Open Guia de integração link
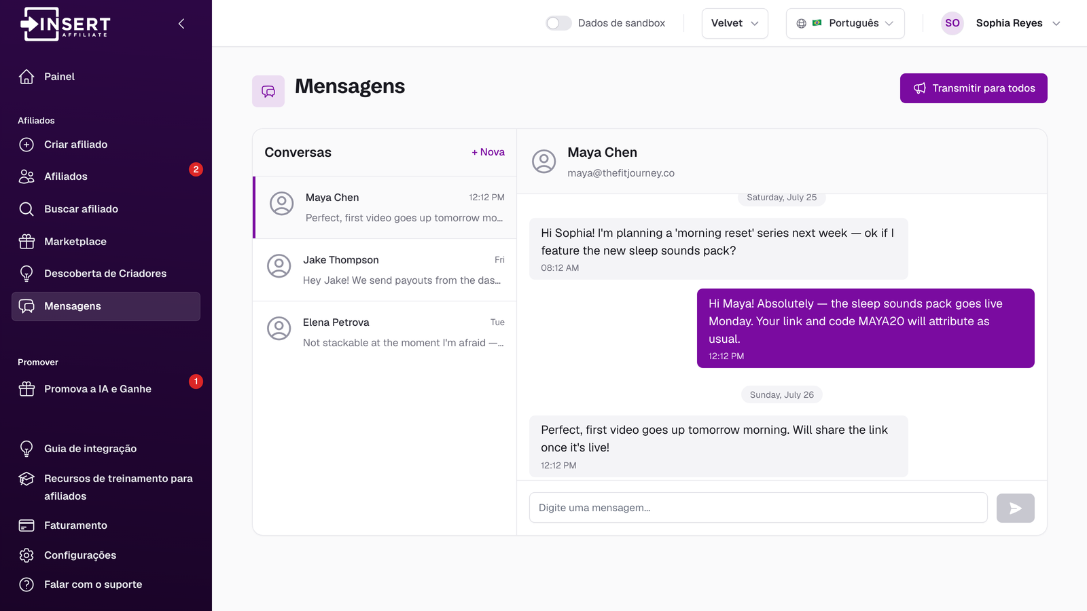This screenshot has height=611, width=1087. point(106,449)
